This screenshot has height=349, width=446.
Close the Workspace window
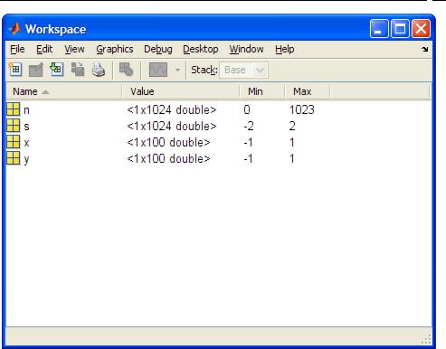click(x=422, y=29)
